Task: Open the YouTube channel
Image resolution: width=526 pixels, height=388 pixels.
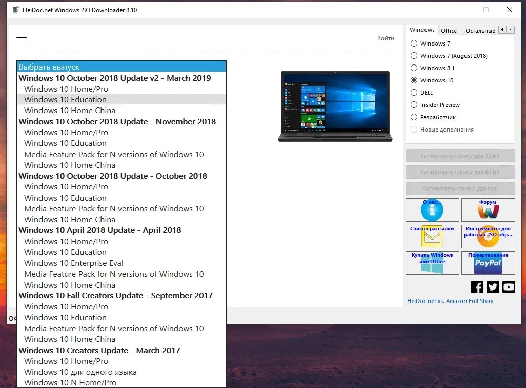Action: pos(508,287)
